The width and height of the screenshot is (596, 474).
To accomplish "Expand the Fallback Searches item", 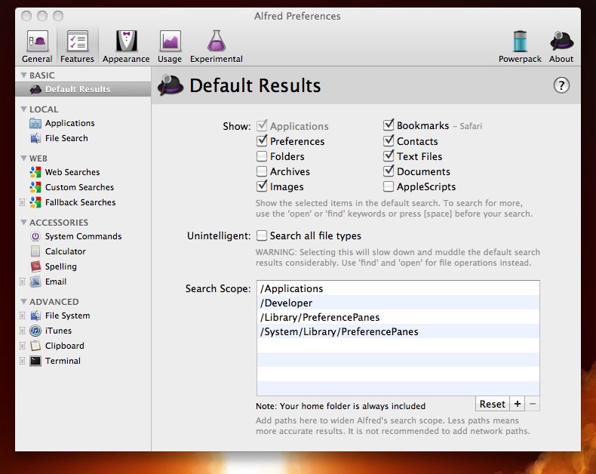I will pyautogui.click(x=22, y=202).
